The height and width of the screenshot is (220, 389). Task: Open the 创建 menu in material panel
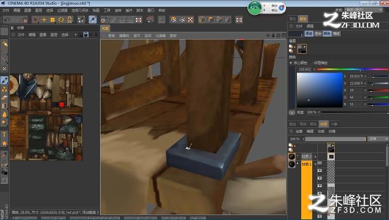(299, 131)
